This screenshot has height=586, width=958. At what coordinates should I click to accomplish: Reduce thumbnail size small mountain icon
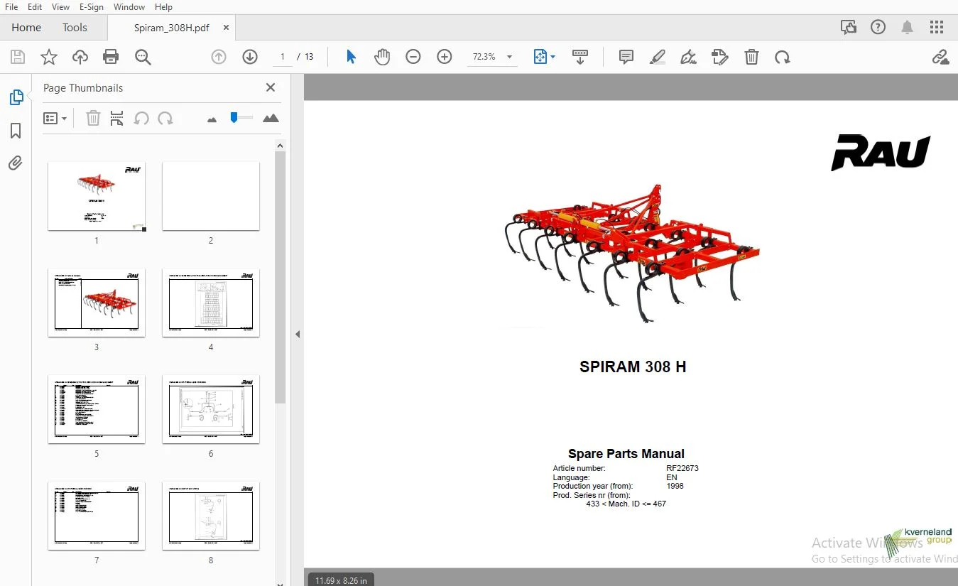point(212,119)
